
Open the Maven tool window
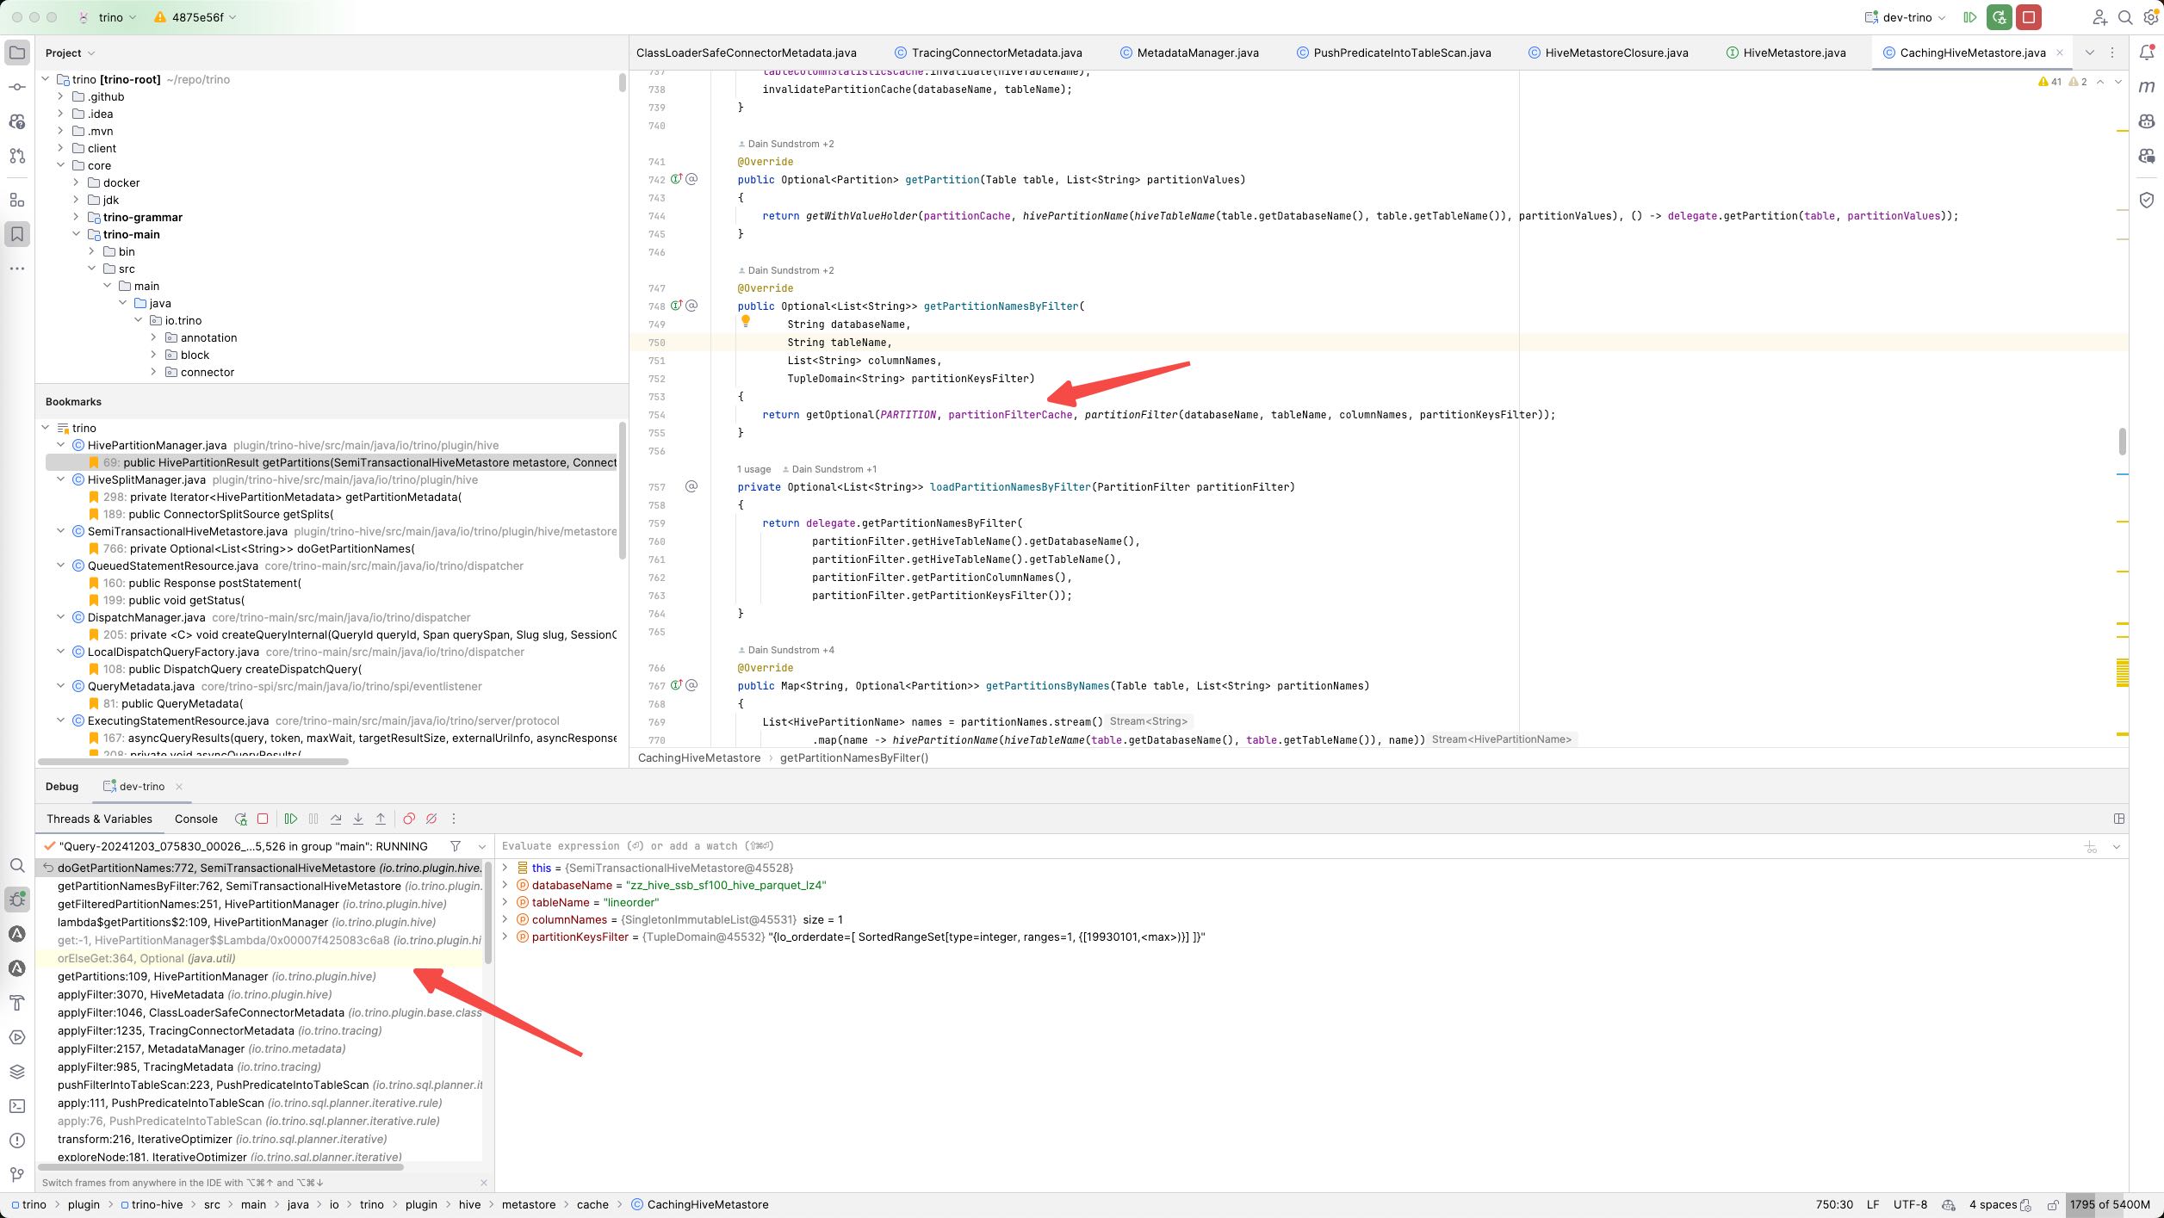pos(2147,87)
